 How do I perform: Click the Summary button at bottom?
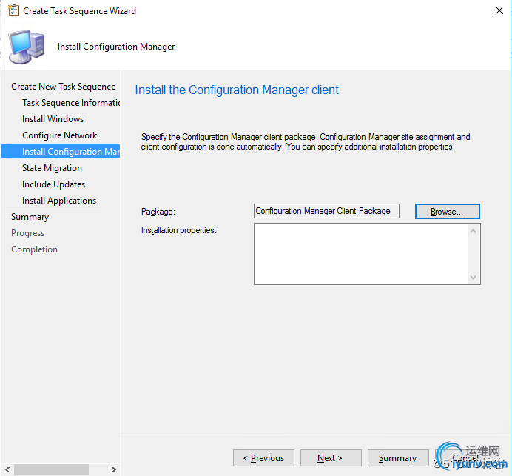[x=398, y=457]
